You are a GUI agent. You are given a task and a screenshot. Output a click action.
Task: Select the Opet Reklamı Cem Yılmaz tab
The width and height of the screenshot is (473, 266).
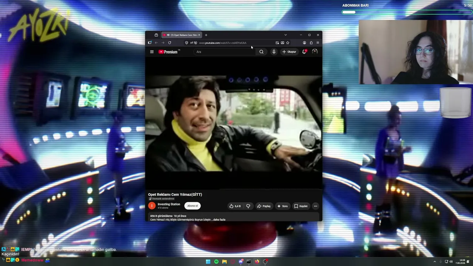[x=181, y=35]
